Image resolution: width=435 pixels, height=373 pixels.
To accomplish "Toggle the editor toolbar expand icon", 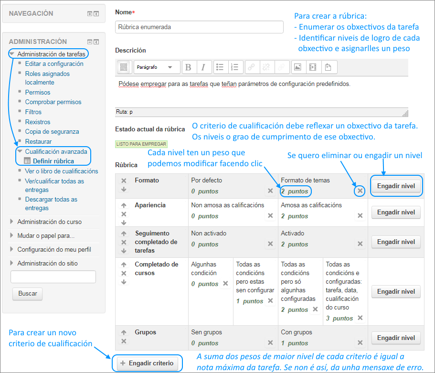I will coord(124,67).
